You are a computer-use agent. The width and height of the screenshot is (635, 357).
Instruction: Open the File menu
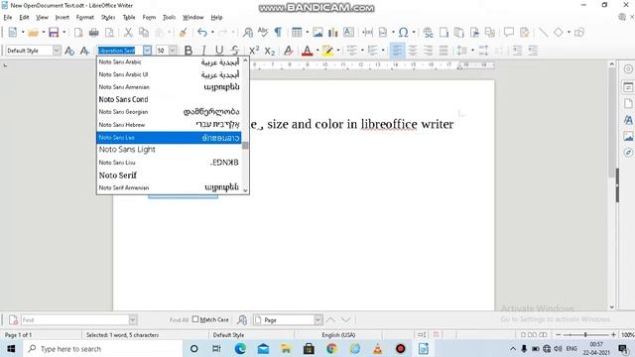[8, 18]
